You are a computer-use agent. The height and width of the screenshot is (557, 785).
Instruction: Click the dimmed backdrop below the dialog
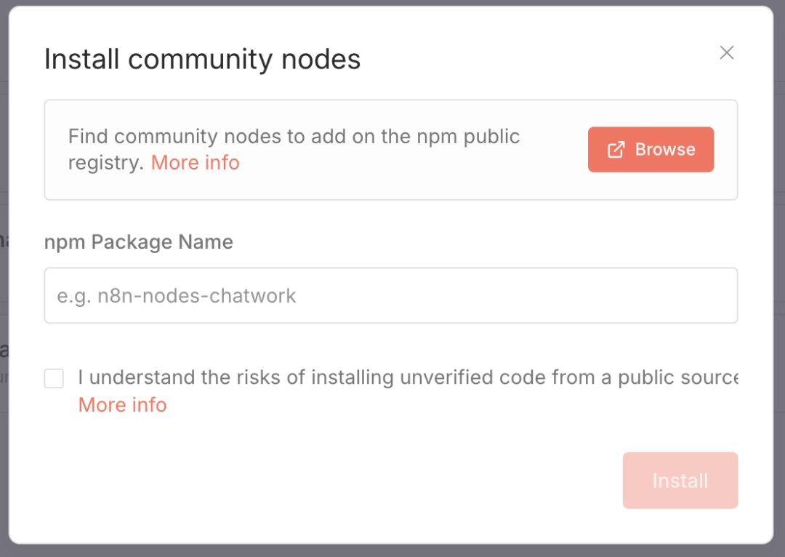pyautogui.click(x=392, y=551)
